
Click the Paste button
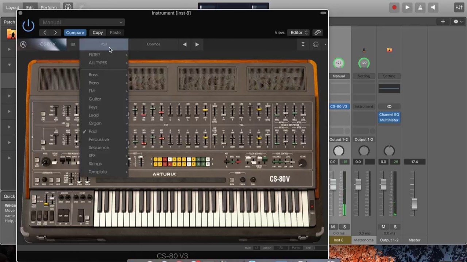coord(115,32)
